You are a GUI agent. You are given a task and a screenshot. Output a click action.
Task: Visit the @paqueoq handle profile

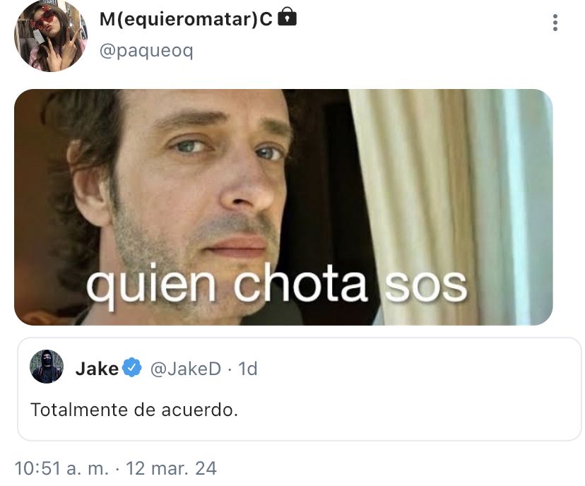tap(146, 51)
